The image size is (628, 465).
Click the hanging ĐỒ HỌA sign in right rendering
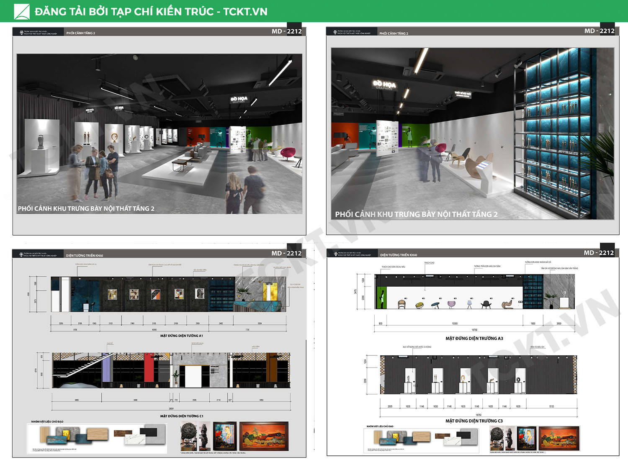(x=384, y=85)
